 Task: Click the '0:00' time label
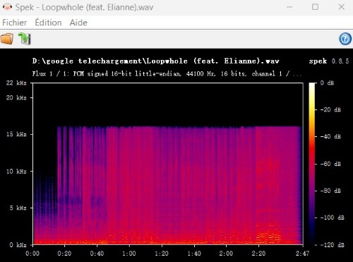[x=32, y=254]
